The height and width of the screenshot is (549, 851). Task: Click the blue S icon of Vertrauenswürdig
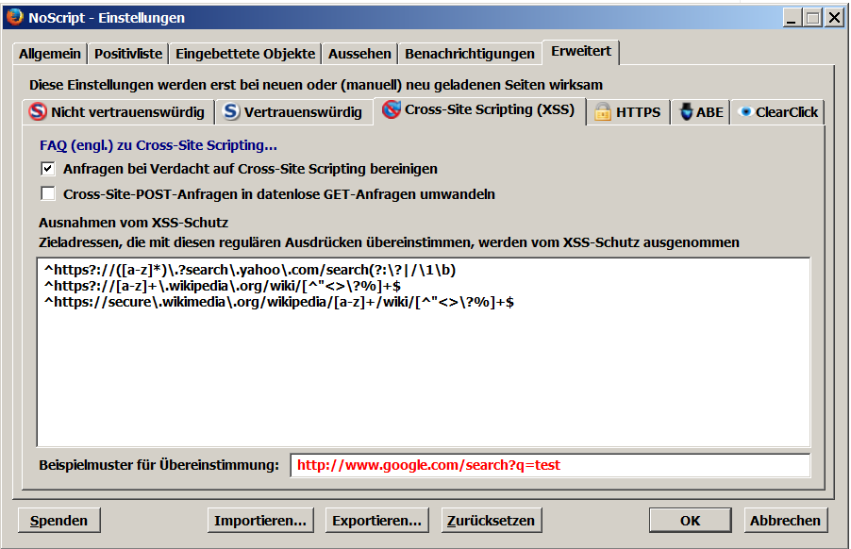[231, 111]
